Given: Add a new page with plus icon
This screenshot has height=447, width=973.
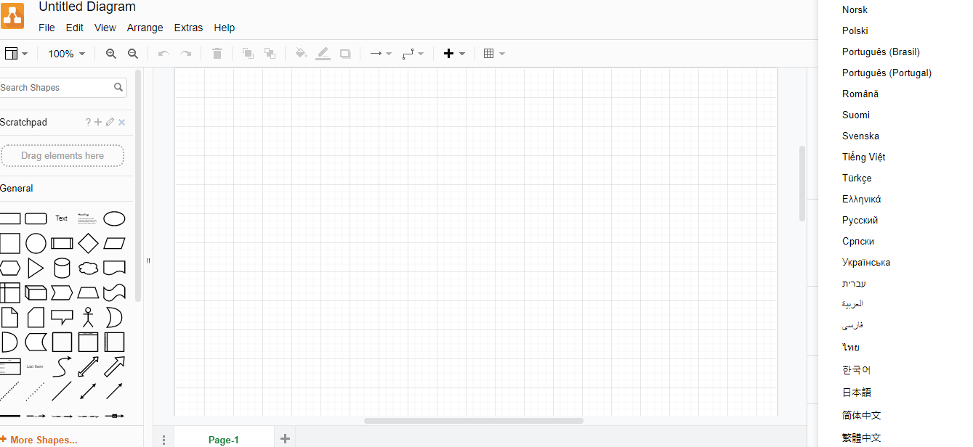Looking at the screenshot, I should [x=285, y=438].
